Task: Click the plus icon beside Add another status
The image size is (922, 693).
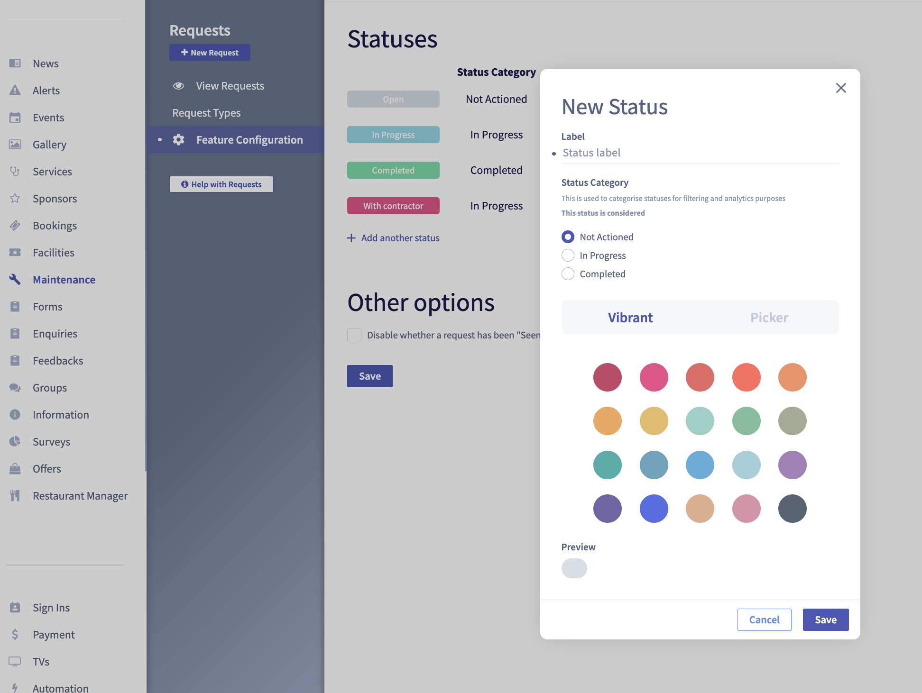Action: coord(351,238)
